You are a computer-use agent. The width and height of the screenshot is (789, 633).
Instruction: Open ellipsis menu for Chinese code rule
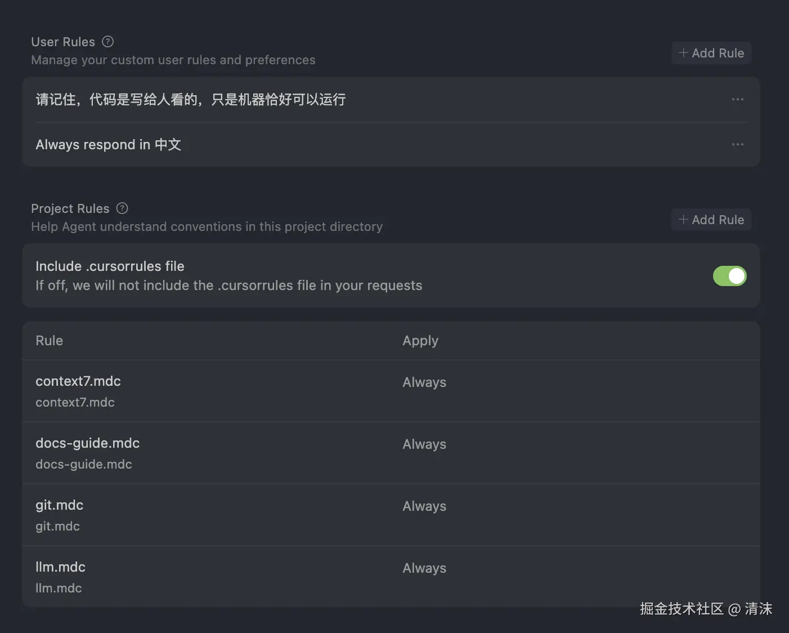(737, 99)
